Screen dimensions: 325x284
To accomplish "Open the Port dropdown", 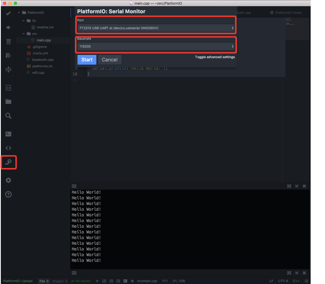I will (156, 28).
